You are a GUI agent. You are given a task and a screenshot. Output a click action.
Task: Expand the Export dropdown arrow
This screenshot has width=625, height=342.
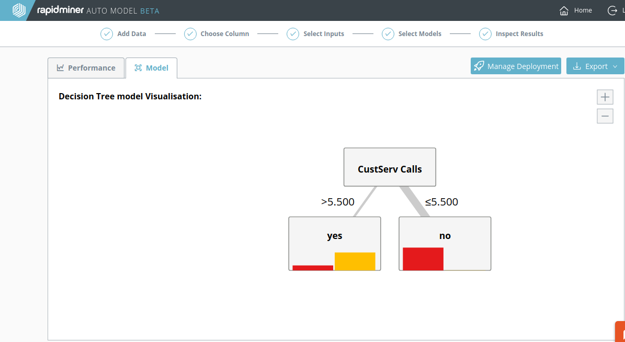click(615, 66)
